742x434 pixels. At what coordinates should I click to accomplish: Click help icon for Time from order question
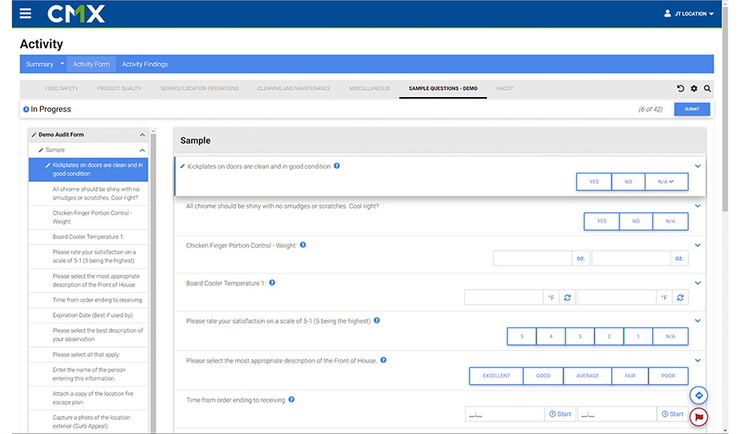(x=291, y=399)
